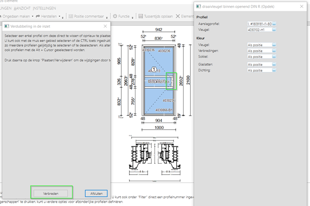Screen dimensions: 310x206
Task: Click the 904 bottom width dimension
Action: [158, 120]
